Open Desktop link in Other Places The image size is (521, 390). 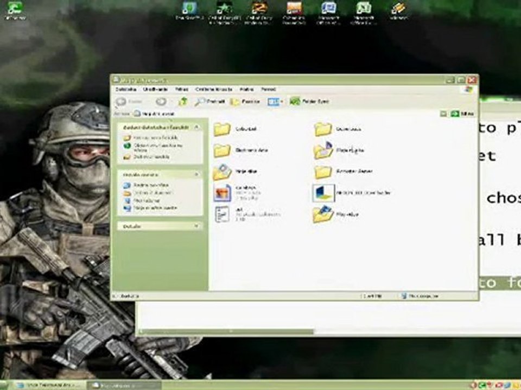(147, 185)
